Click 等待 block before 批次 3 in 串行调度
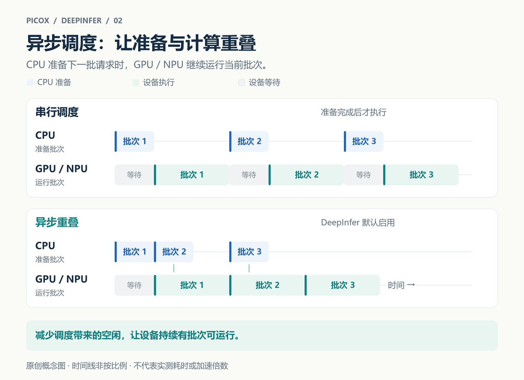The width and height of the screenshot is (524, 380). tap(364, 175)
